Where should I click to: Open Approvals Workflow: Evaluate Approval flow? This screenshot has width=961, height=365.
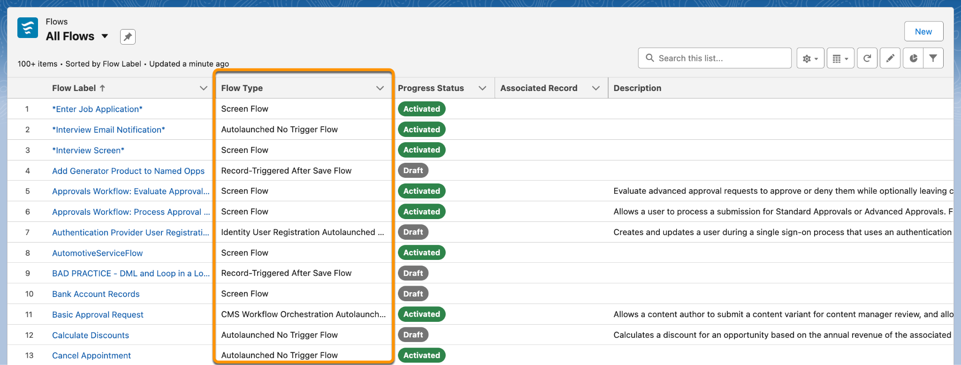click(131, 191)
